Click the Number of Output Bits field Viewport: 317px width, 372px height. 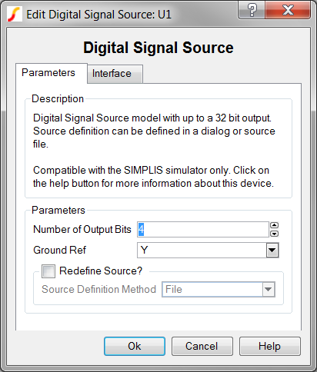tap(203, 229)
